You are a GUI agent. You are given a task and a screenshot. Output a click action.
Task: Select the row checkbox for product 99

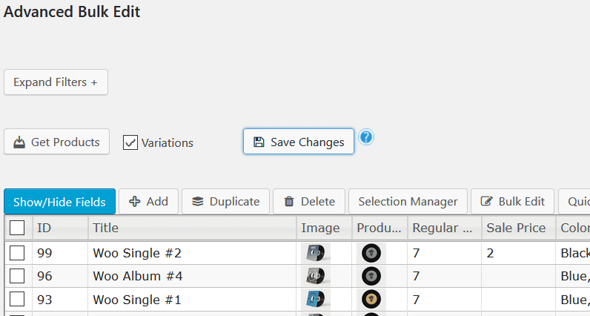click(x=17, y=253)
